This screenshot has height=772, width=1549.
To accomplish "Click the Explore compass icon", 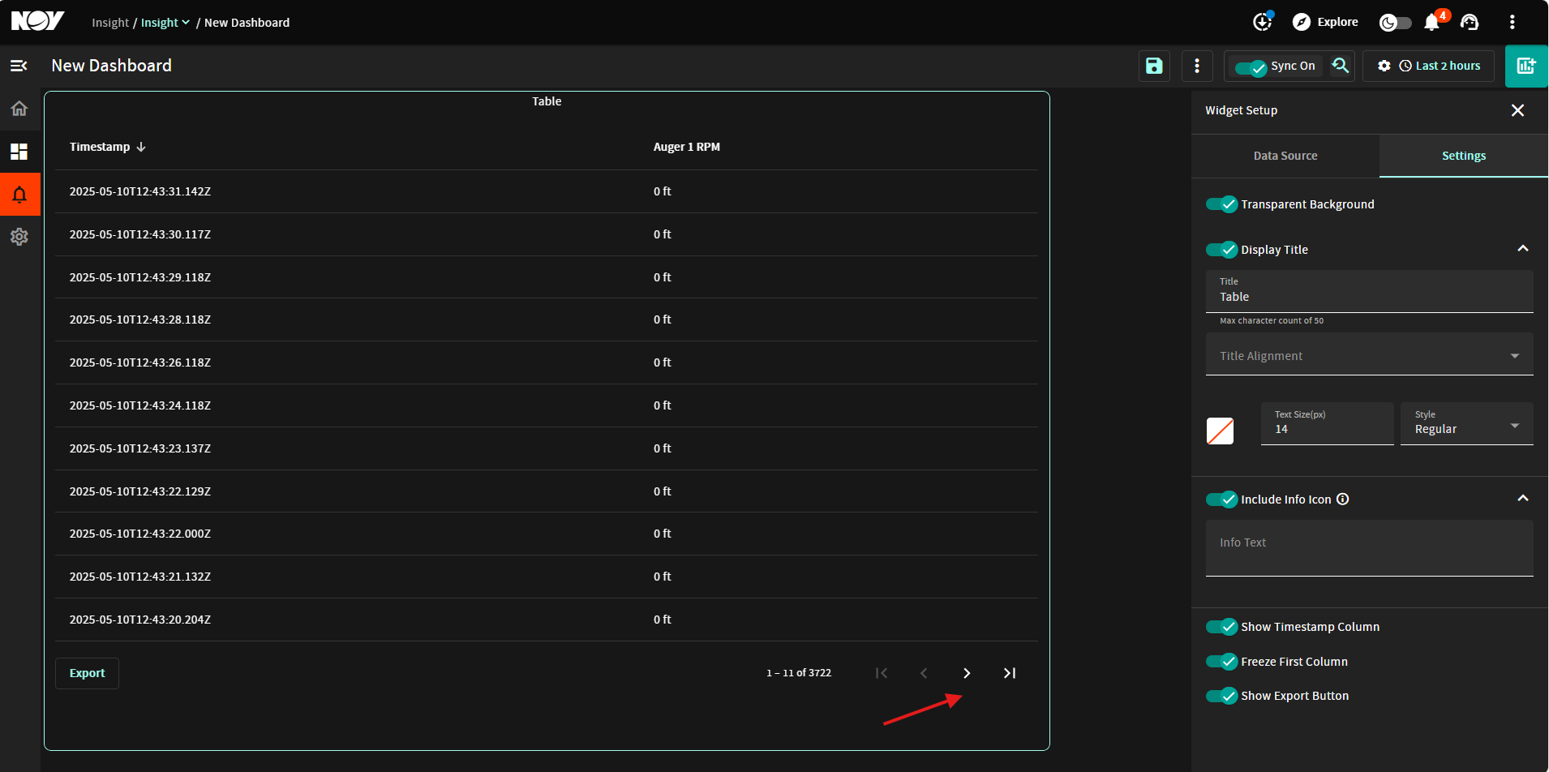I will 1302,22.
